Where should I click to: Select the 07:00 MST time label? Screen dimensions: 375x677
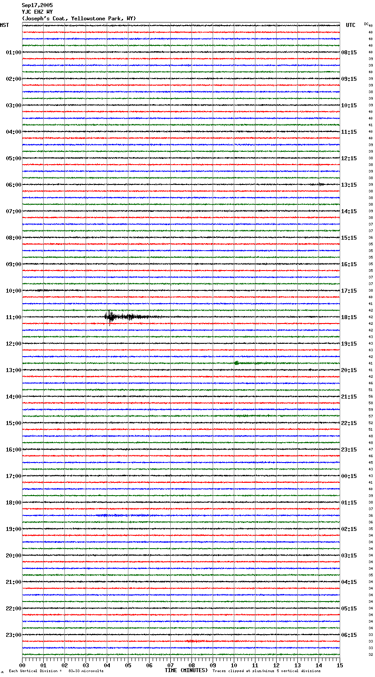(x=14, y=211)
